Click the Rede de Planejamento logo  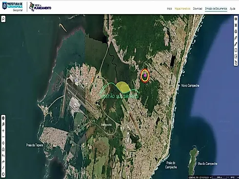(40, 7)
